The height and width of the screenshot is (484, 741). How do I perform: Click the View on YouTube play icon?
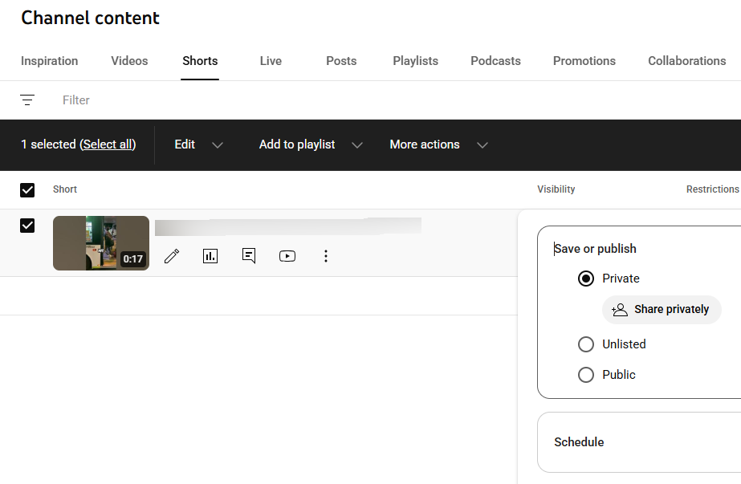tap(287, 256)
